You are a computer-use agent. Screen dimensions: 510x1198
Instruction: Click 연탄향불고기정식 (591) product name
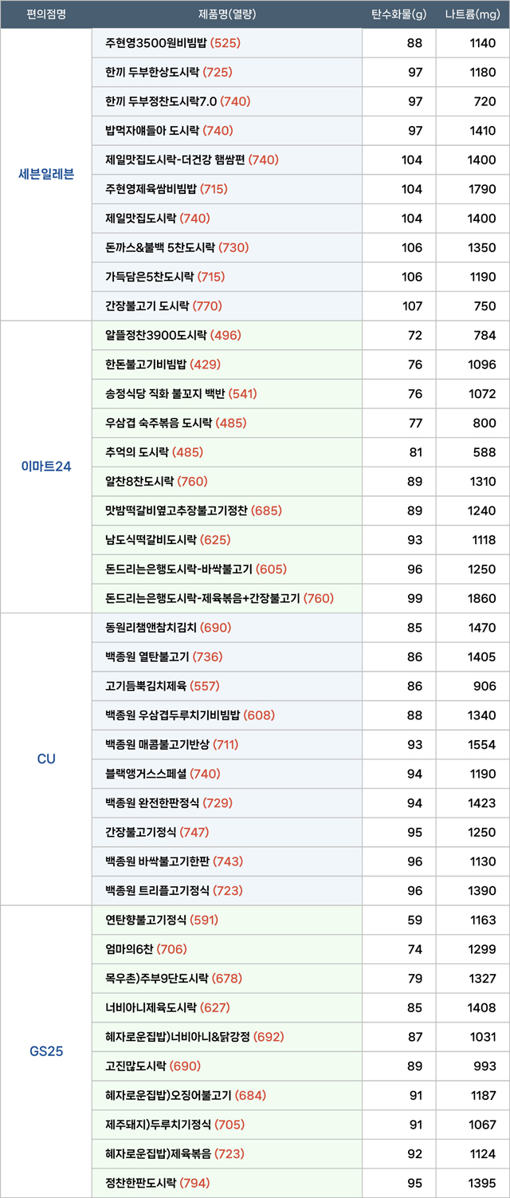coord(162,920)
